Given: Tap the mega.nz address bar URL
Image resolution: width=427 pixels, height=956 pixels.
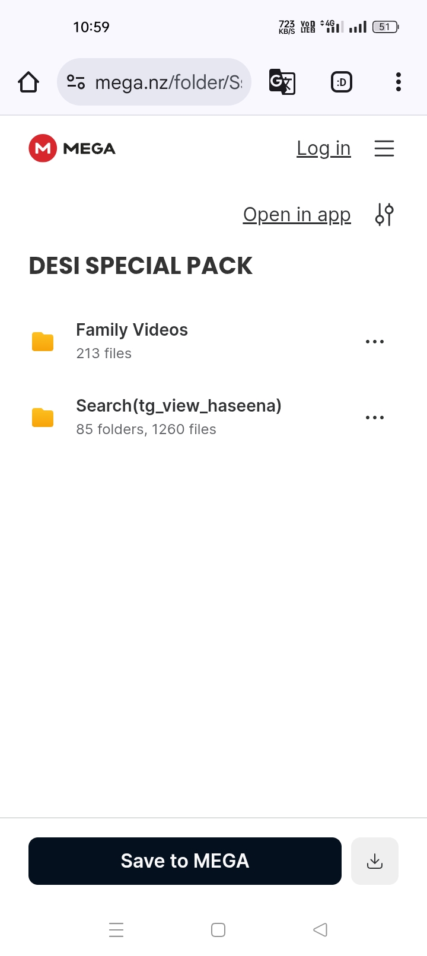Looking at the screenshot, I should tap(168, 82).
